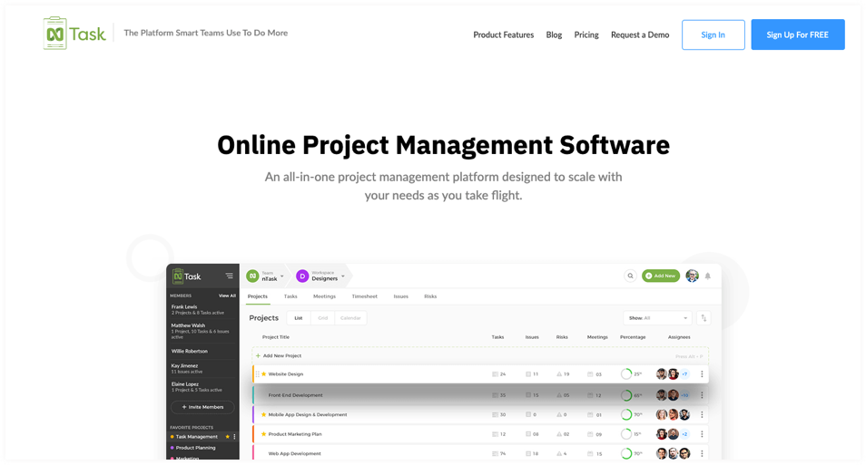Screen dimensions: 866x465
Task: Click the search magnifier icon in the app
Action: (630, 276)
